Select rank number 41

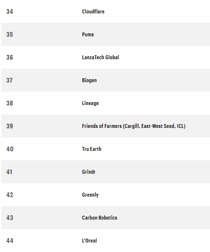click(10, 172)
